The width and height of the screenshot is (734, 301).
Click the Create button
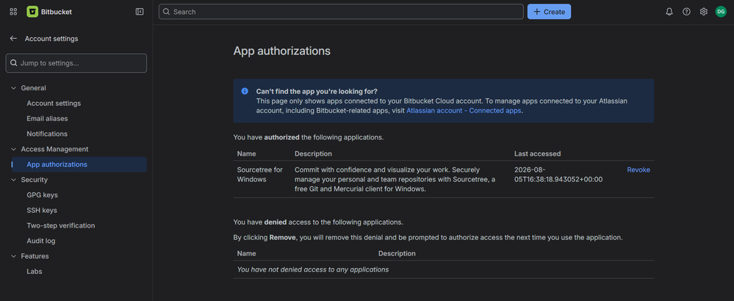tap(549, 12)
